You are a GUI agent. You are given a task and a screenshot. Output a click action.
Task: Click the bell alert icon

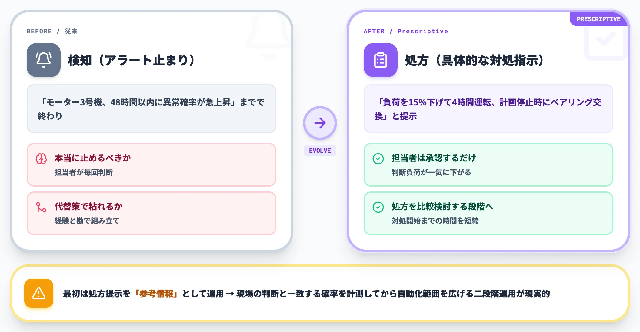44,60
